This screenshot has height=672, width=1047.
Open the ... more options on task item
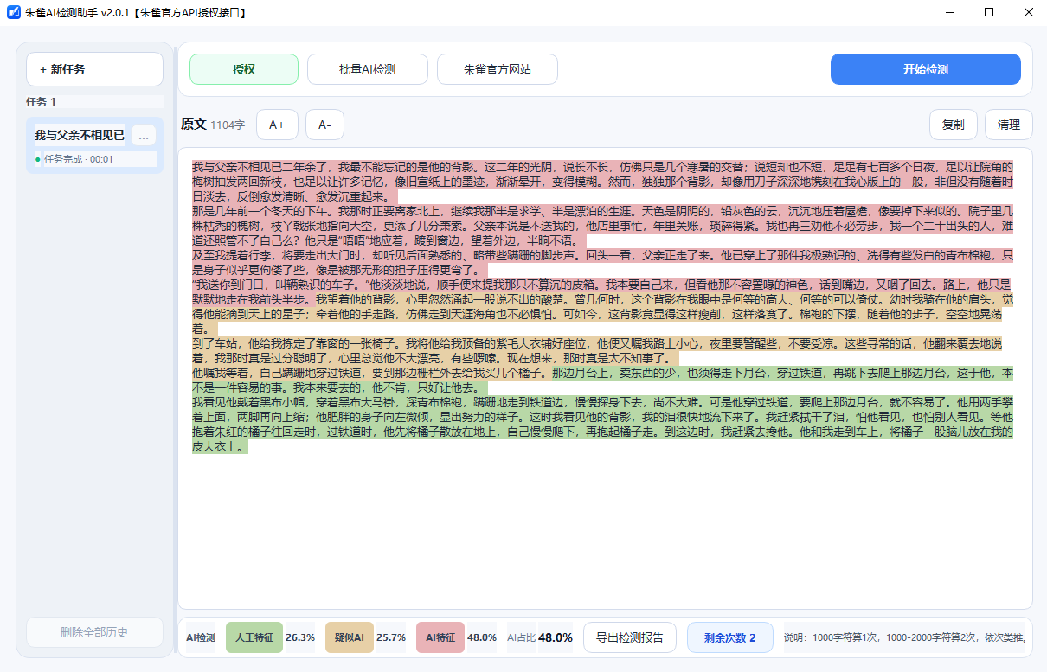coord(144,135)
